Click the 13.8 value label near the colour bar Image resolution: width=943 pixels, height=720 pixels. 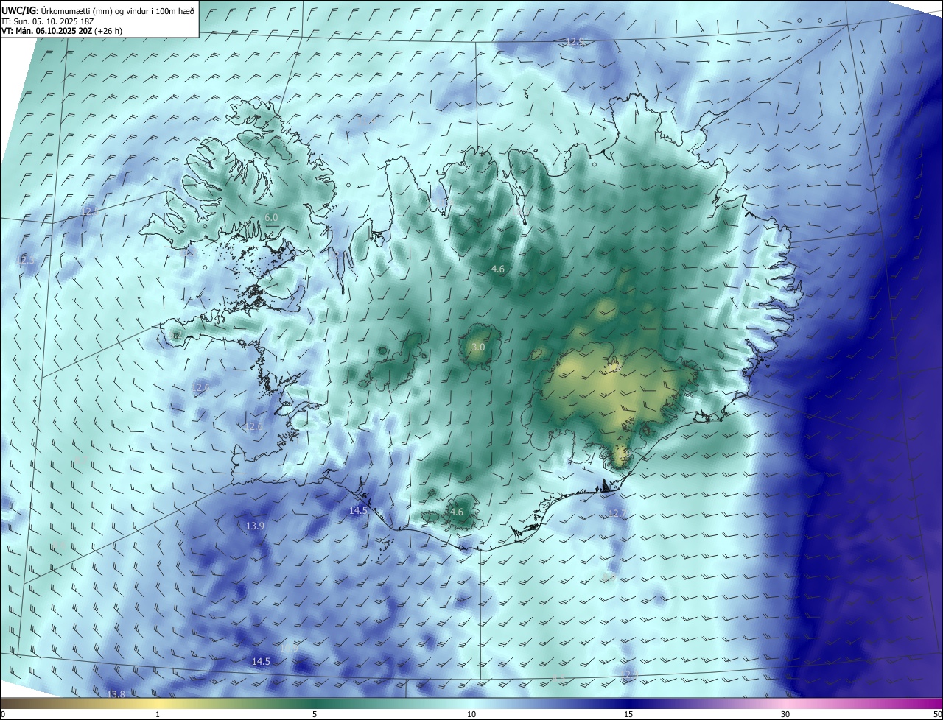pyautogui.click(x=116, y=694)
